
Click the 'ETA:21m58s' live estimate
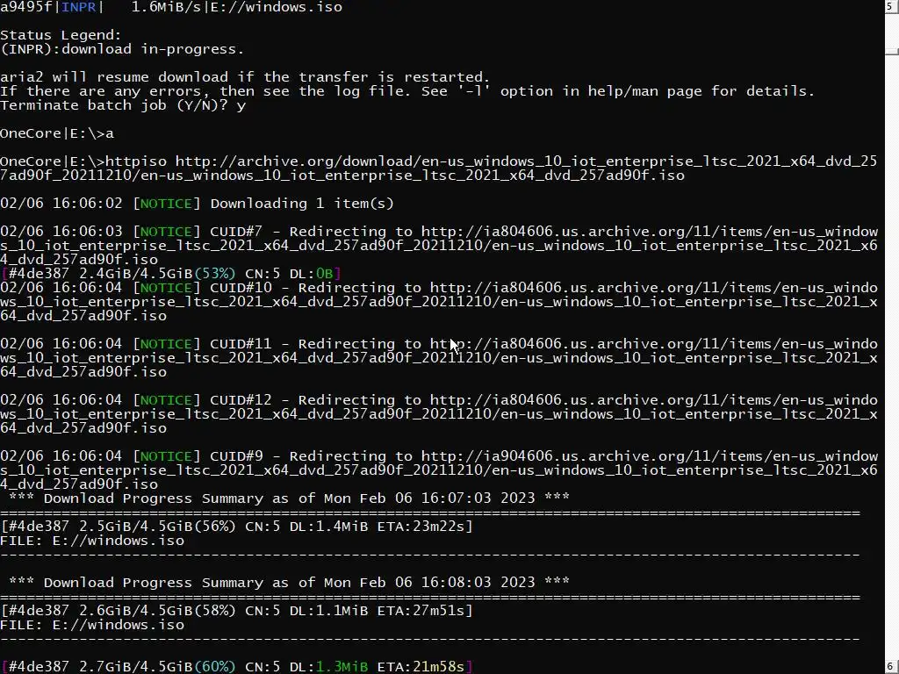[421, 667]
